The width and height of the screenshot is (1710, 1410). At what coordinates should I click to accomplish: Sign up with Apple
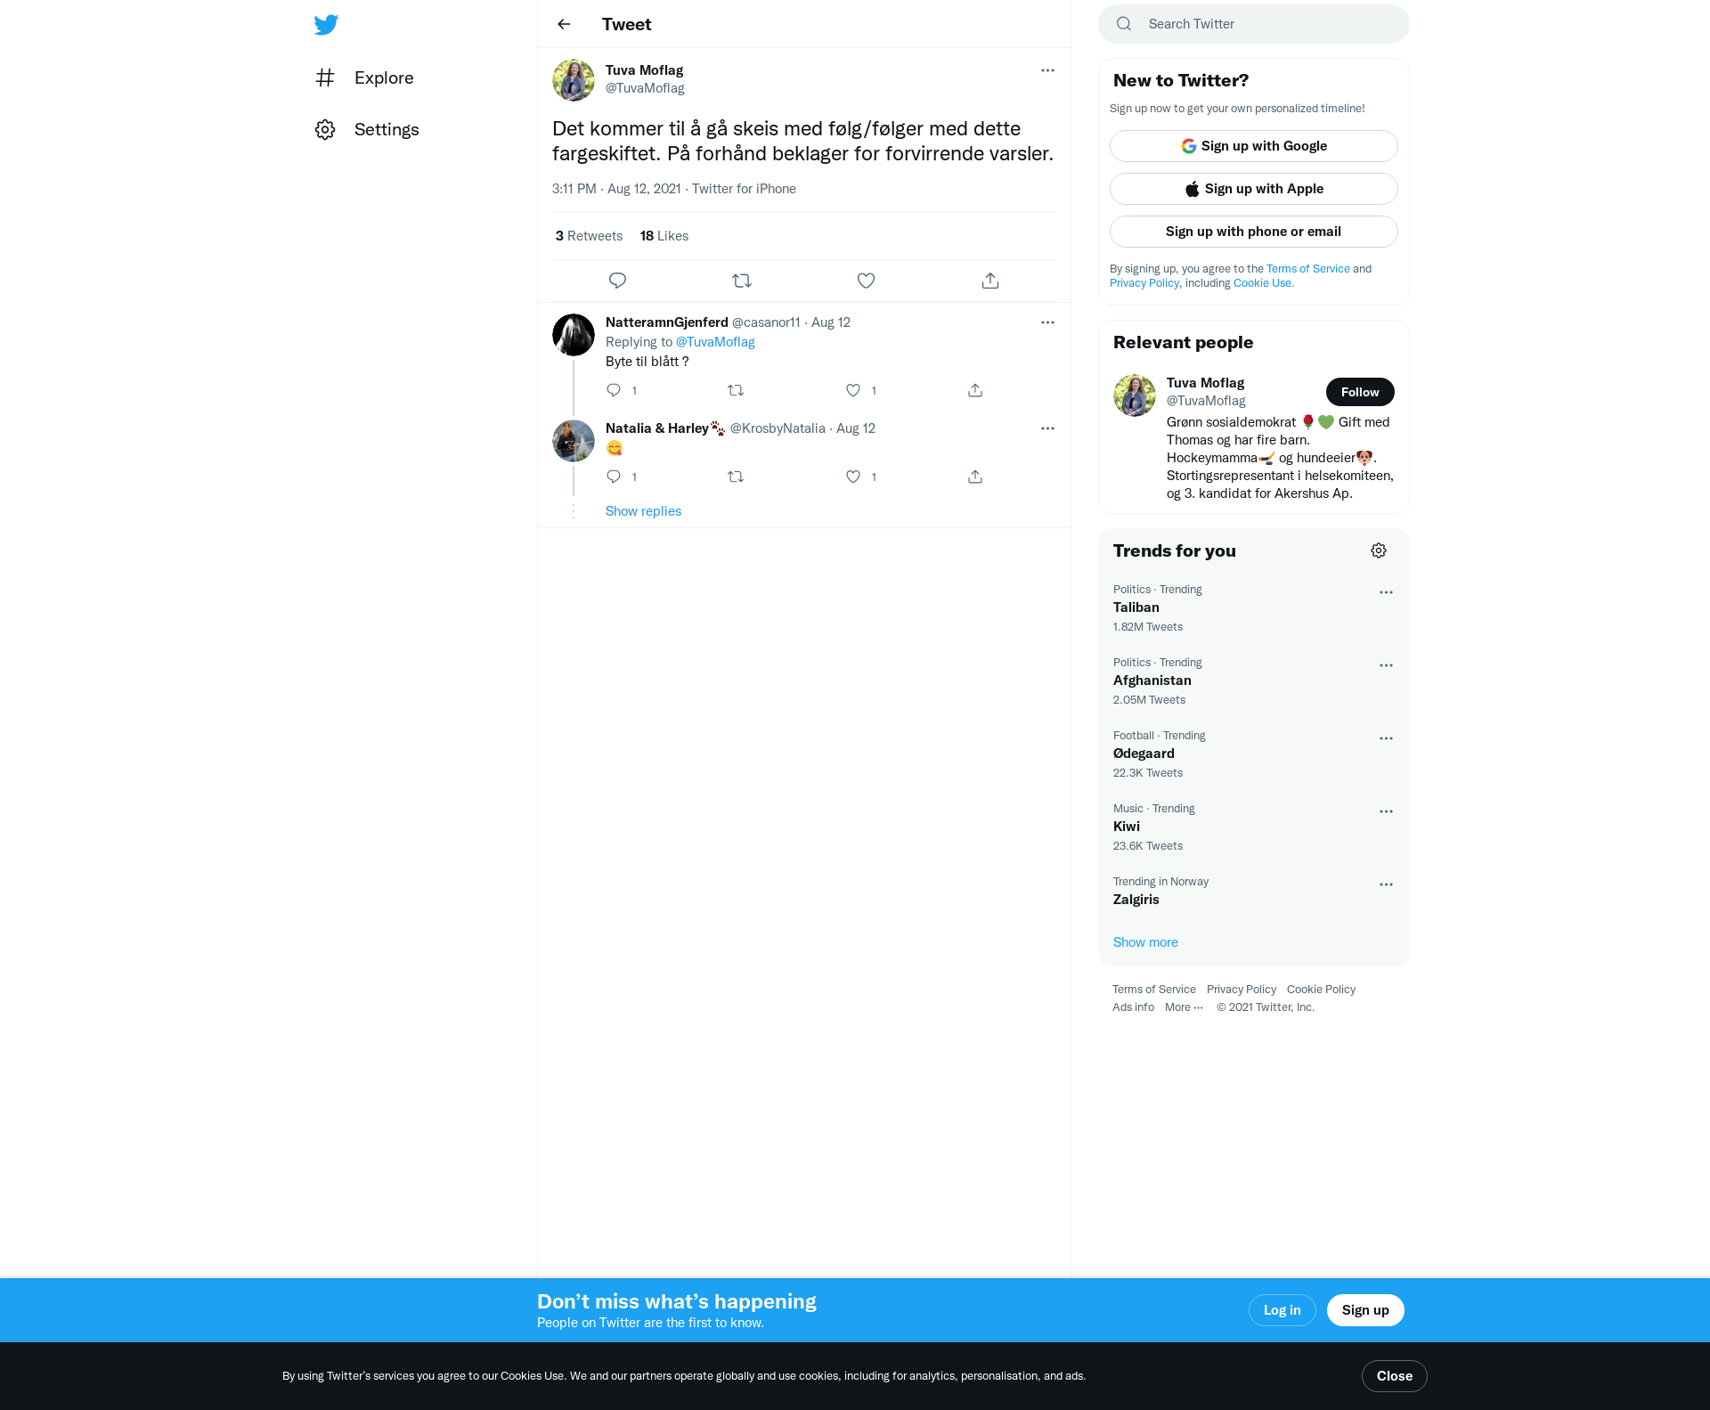pyautogui.click(x=1253, y=189)
